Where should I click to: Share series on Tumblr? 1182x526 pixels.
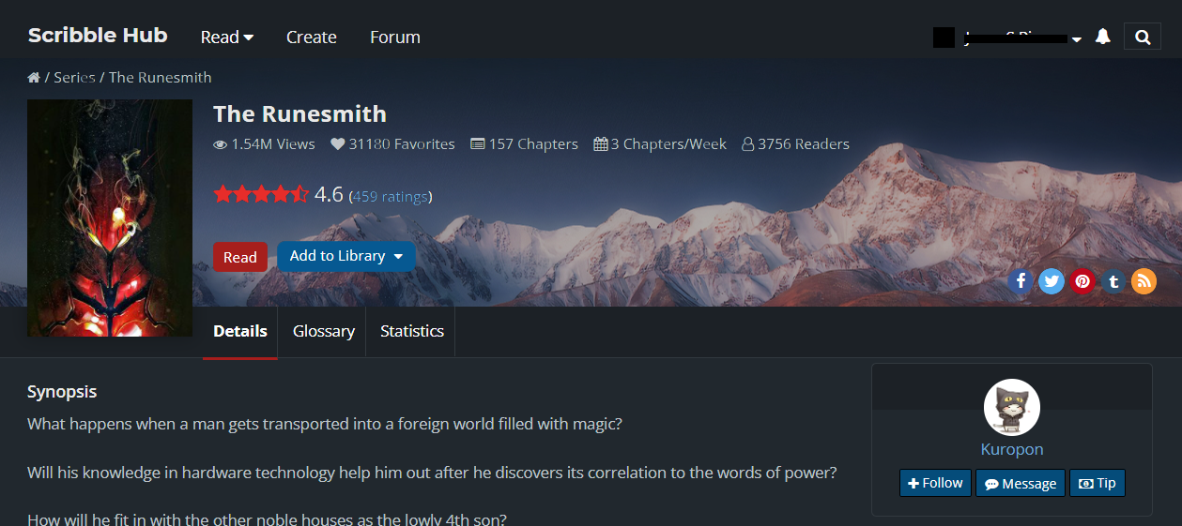coord(1113,280)
